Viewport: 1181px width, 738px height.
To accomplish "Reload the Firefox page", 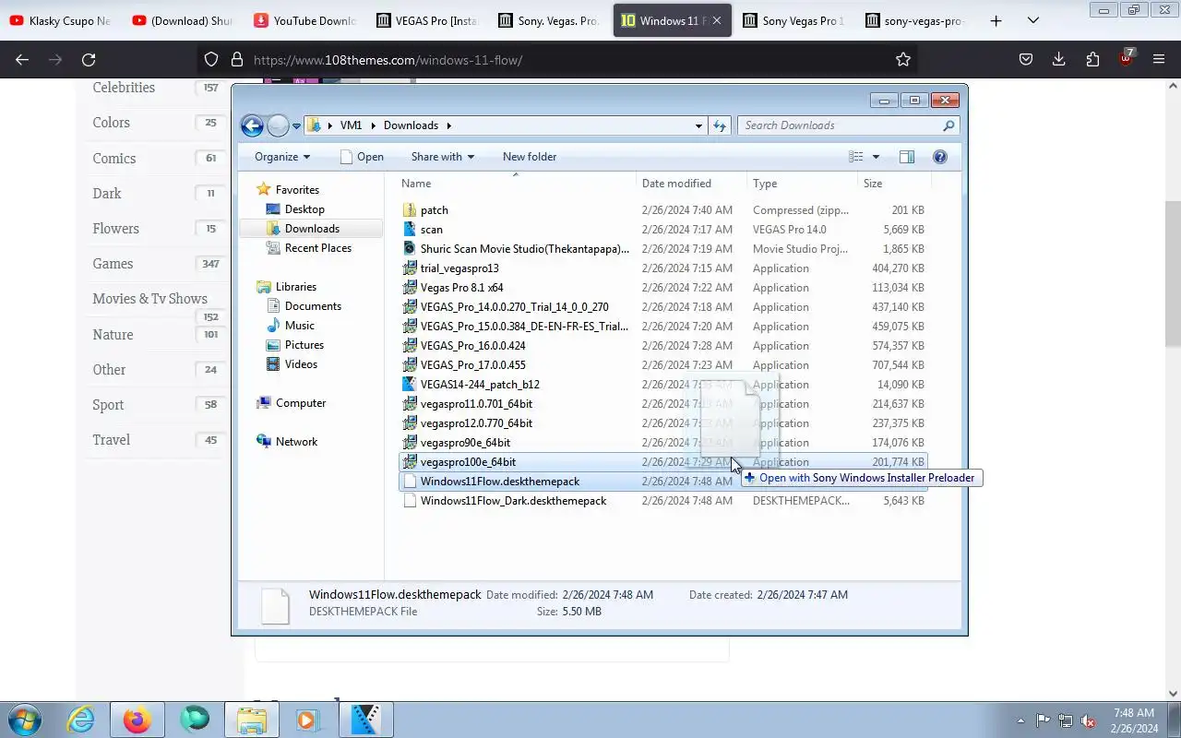I will point(89,60).
